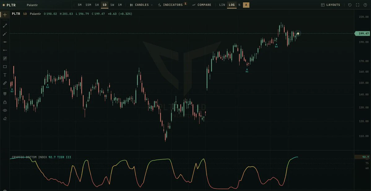The width and height of the screenshot is (371, 191).
Task: Click the 220.00 price axis label
Action: coord(364,17)
